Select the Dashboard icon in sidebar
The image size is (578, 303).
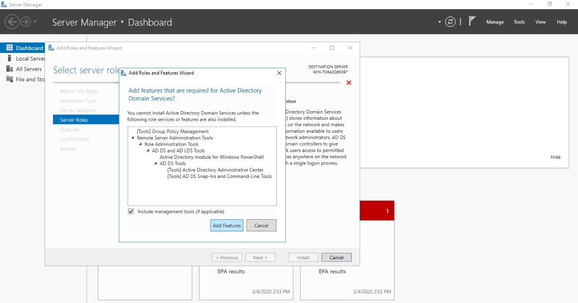(x=9, y=48)
